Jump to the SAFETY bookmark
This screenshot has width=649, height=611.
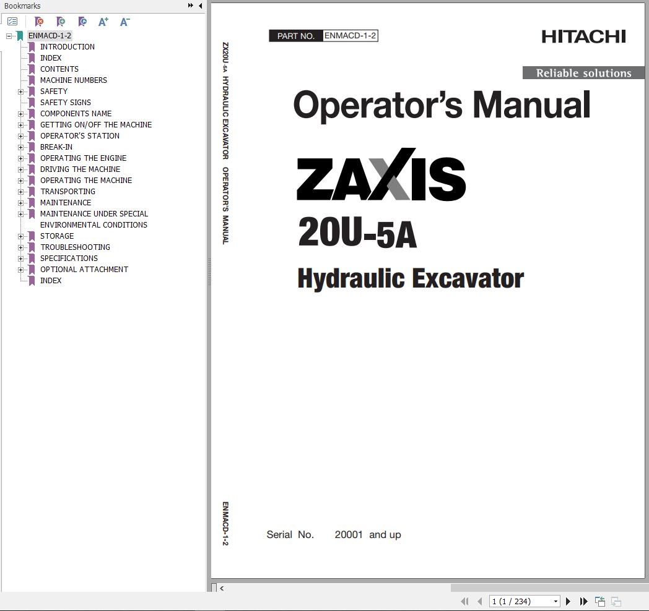point(54,92)
